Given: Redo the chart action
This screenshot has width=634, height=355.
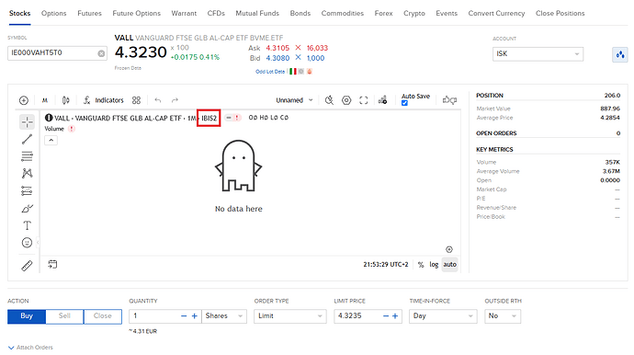Looking at the screenshot, I should (x=175, y=100).
